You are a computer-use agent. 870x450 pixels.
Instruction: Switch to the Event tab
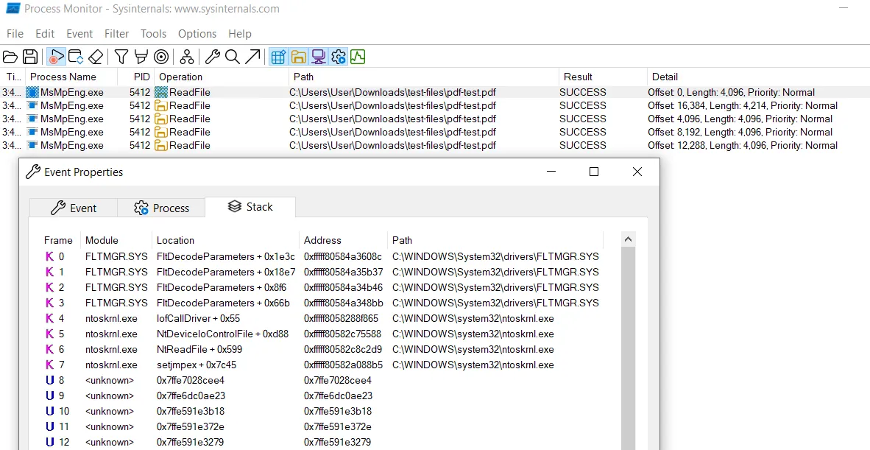74,208
